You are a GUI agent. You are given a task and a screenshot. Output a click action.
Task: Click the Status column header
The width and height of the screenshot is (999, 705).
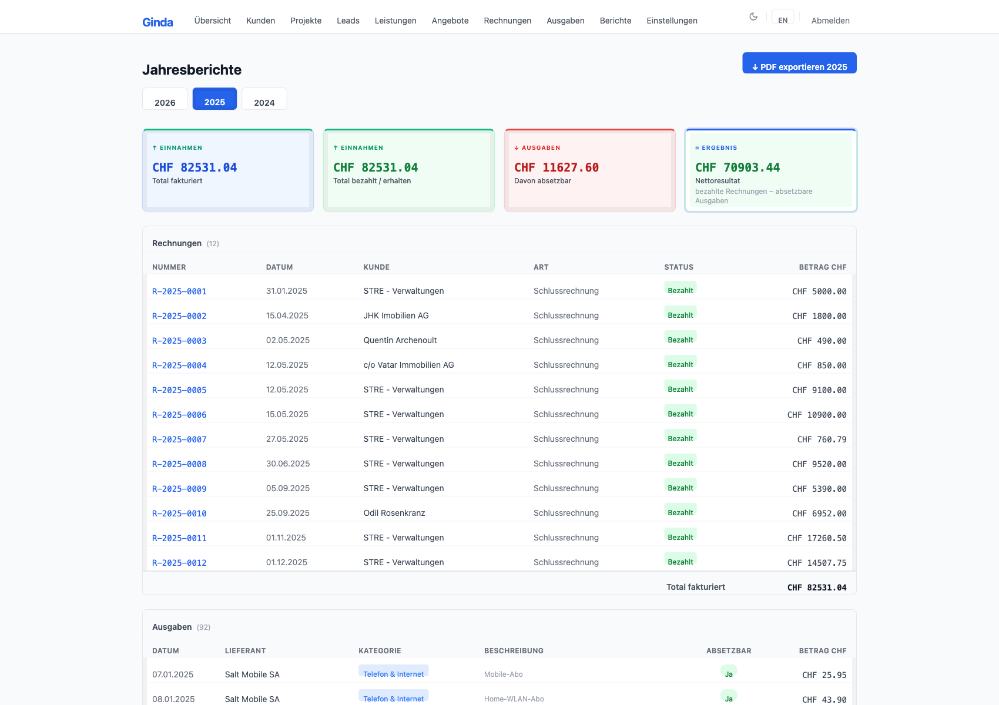(x=679, y=267)
